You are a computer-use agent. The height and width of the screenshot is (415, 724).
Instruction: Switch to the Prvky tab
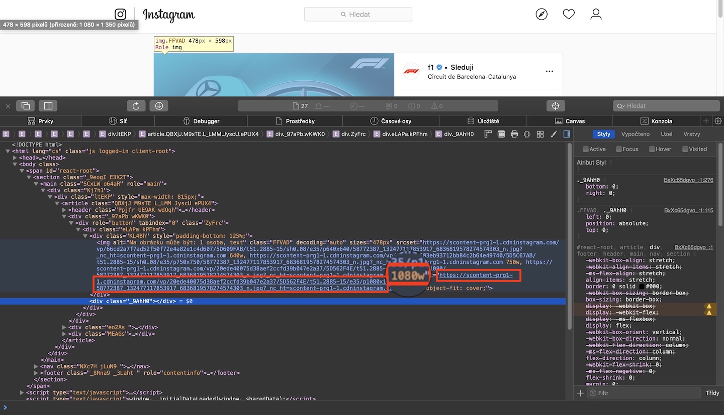click(41, 121)
